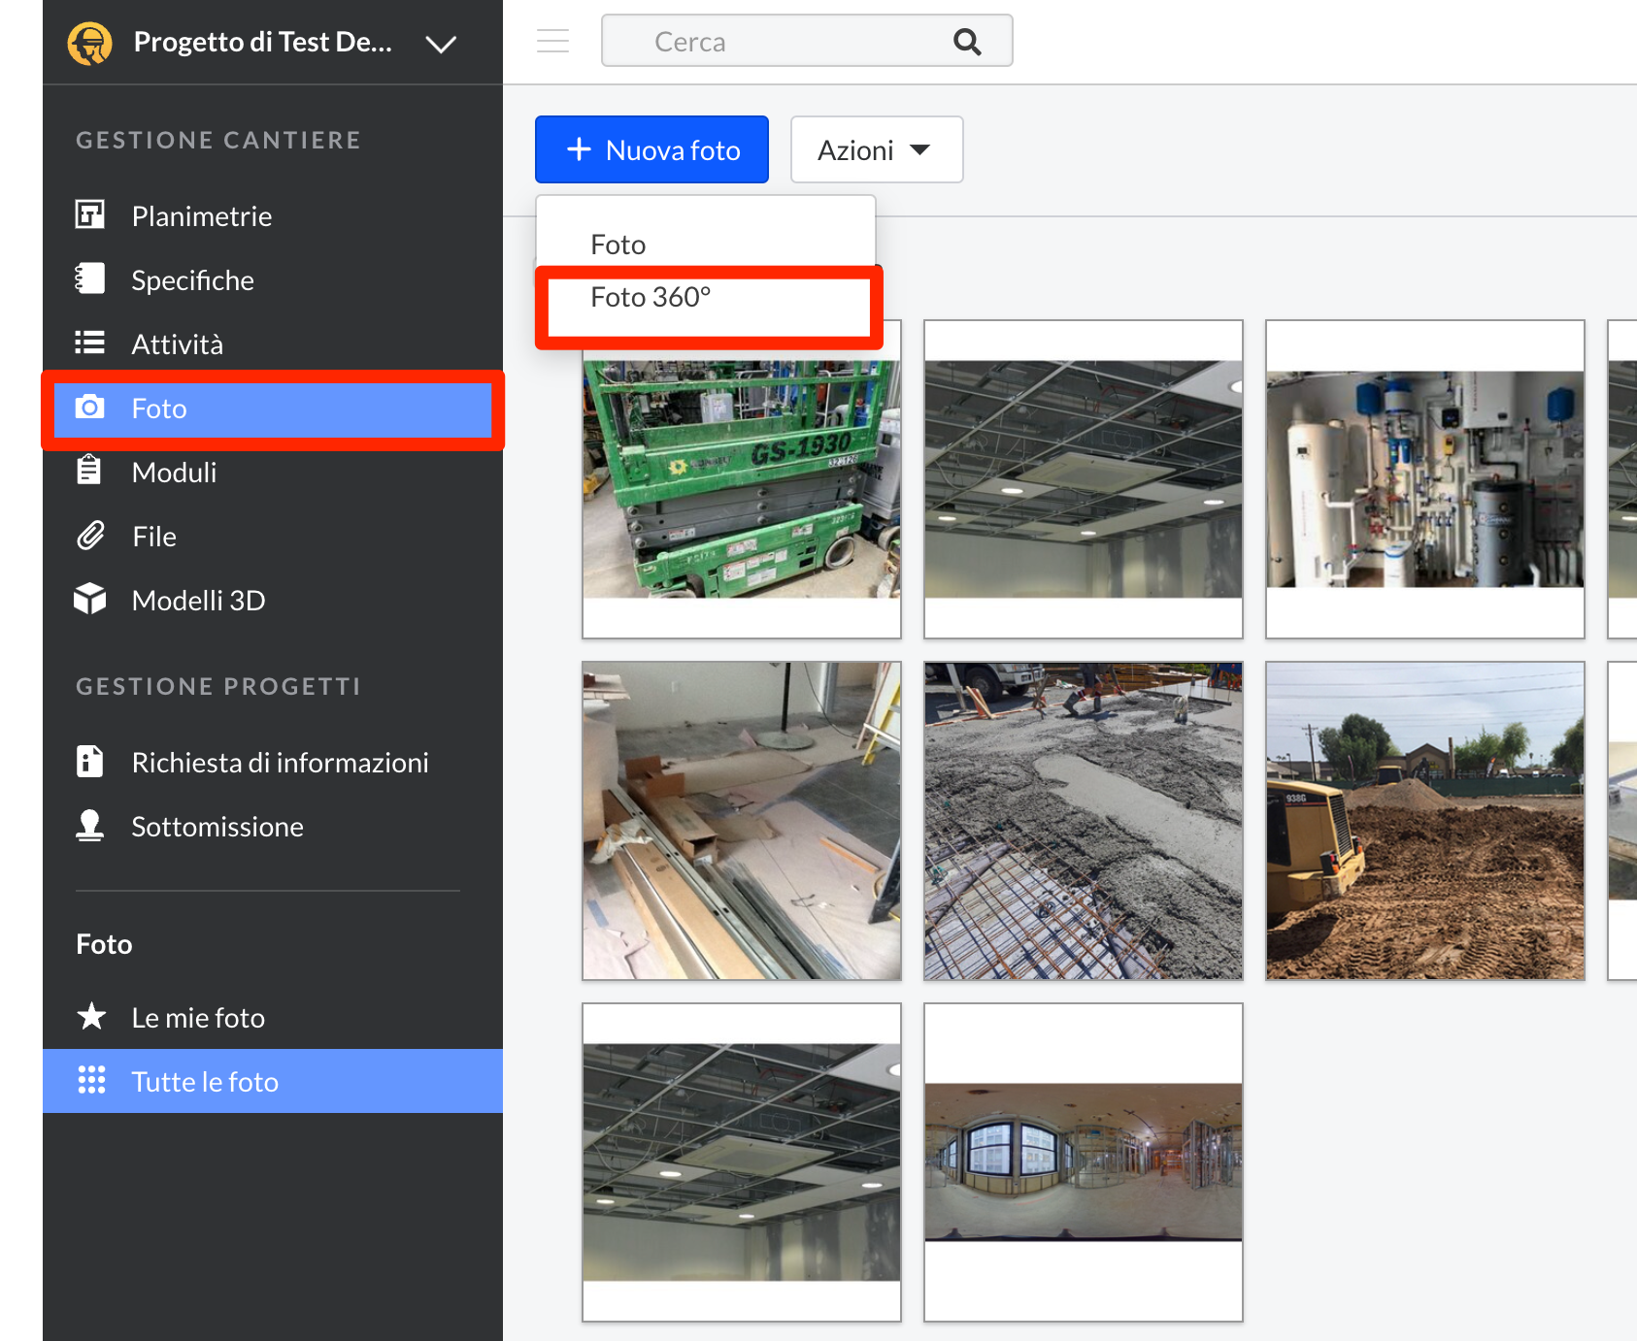1637x1341 pixels.
Task: Open the green GS-1930 scissor lift photo
Action: (742, 479)
